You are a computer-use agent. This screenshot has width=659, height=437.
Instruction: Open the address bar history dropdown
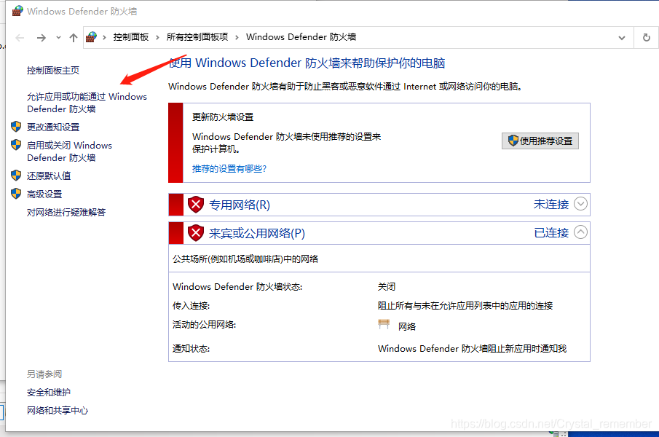pos(622,38)
